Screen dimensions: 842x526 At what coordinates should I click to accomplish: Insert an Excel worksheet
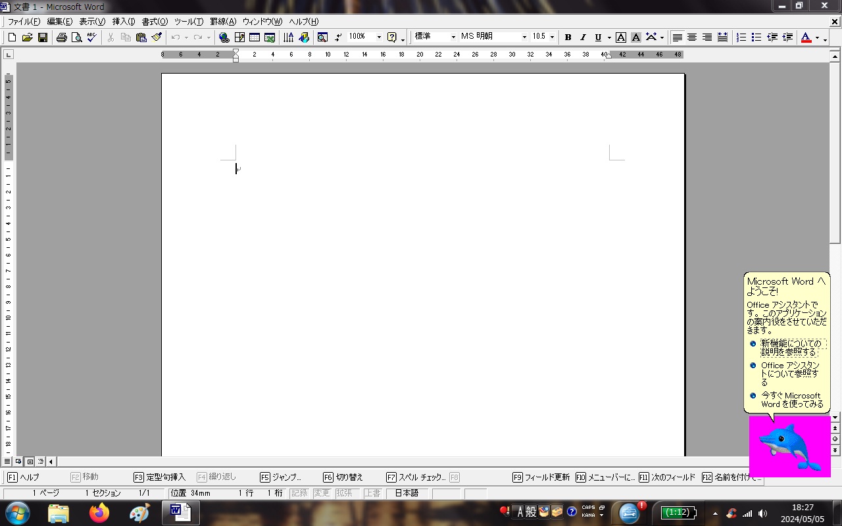tap(270, 37)
